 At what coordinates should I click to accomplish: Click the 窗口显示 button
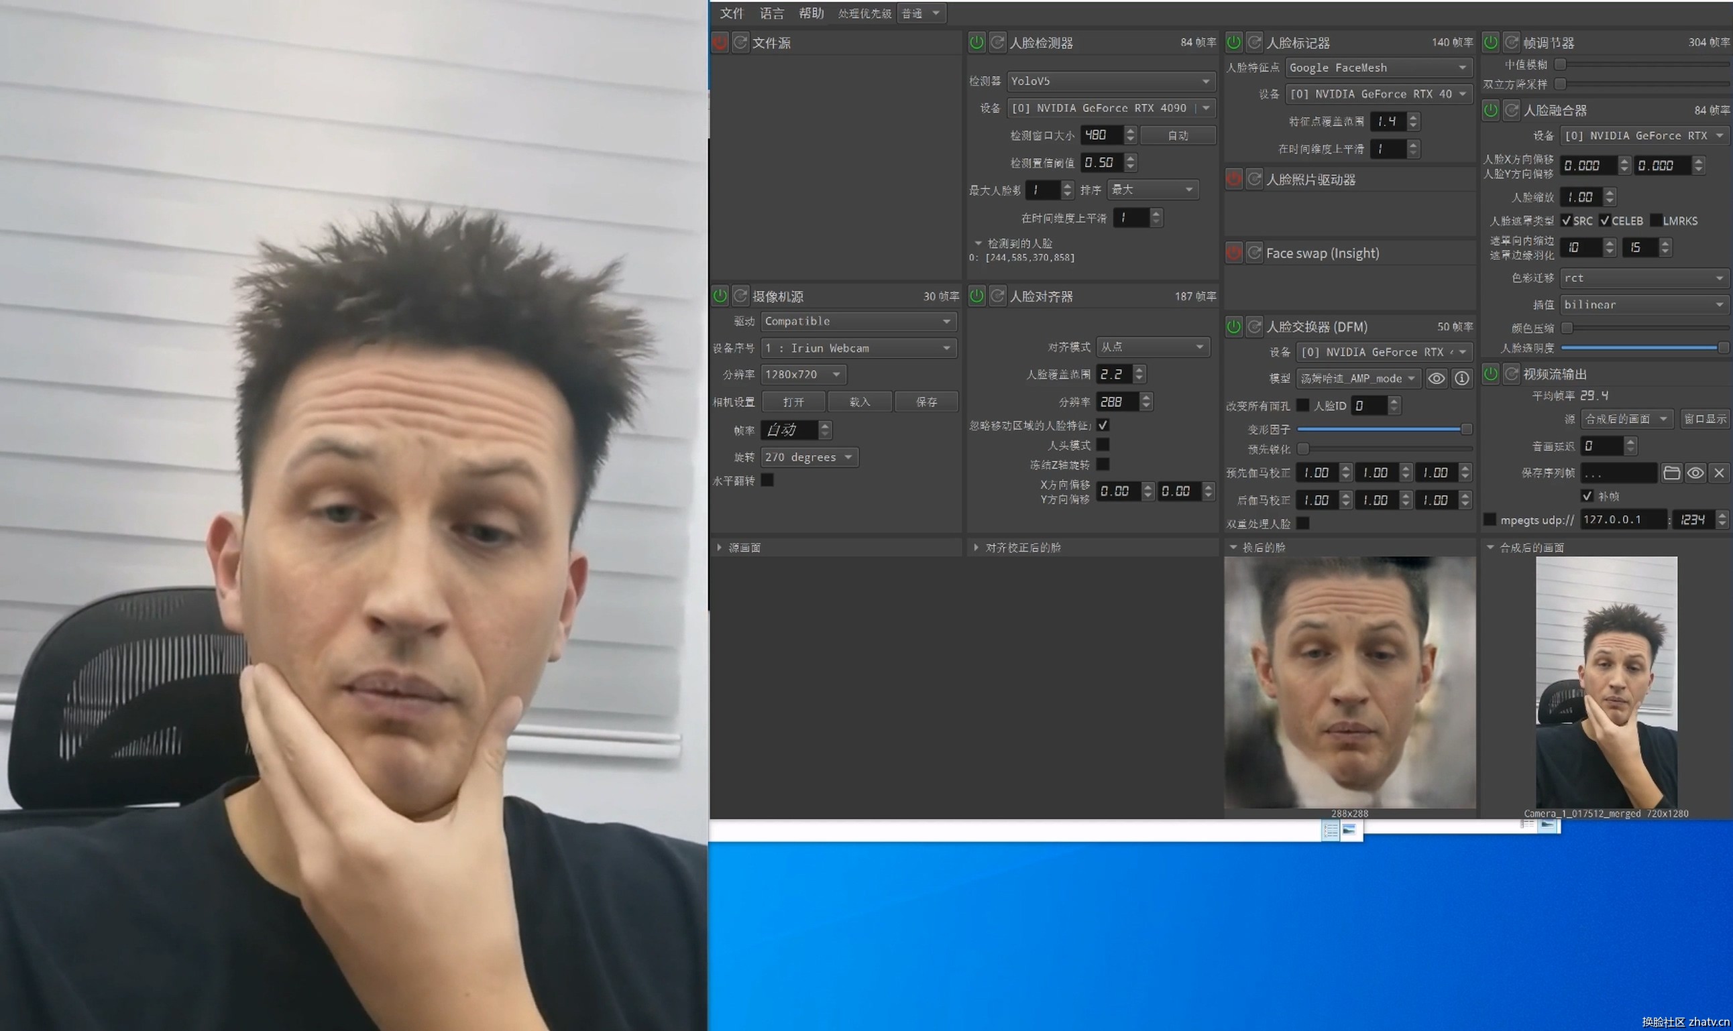1706,419
